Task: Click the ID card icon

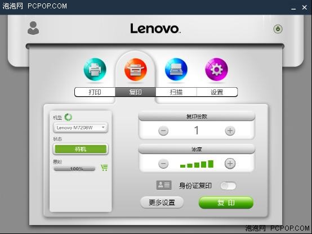Action: 164,185
